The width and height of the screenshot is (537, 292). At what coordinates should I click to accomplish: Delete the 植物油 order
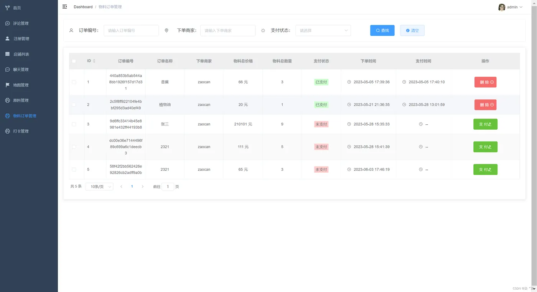coord(485,105)
